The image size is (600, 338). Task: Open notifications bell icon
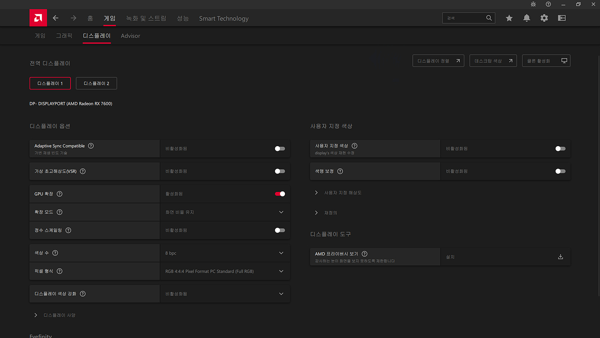point(526,18)
